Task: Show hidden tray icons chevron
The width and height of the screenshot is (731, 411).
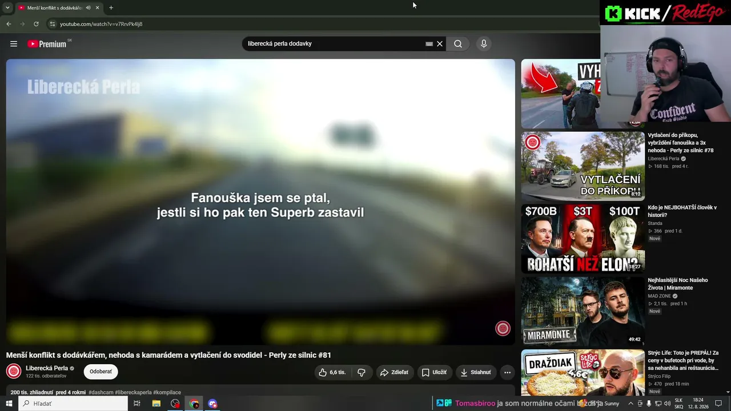Action: 630,404
